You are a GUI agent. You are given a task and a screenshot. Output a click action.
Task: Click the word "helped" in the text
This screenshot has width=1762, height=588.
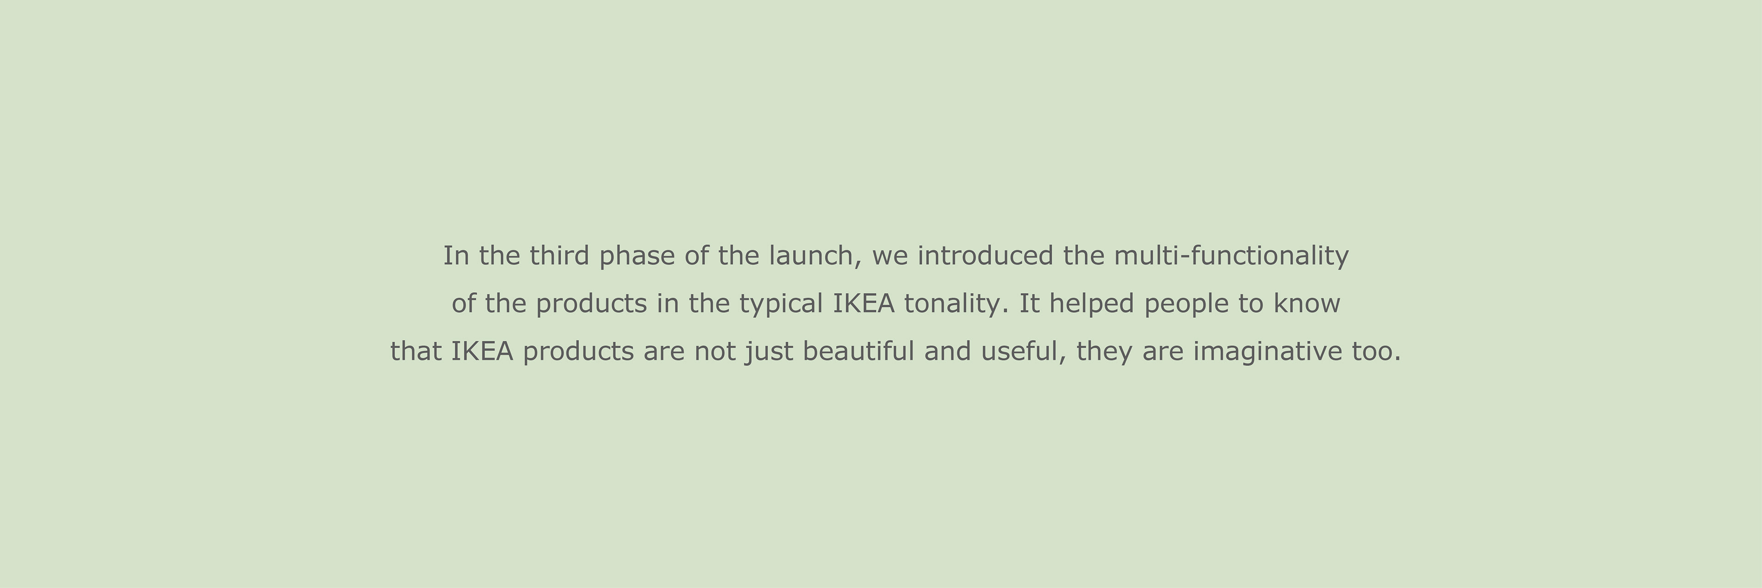(1092, 304)
